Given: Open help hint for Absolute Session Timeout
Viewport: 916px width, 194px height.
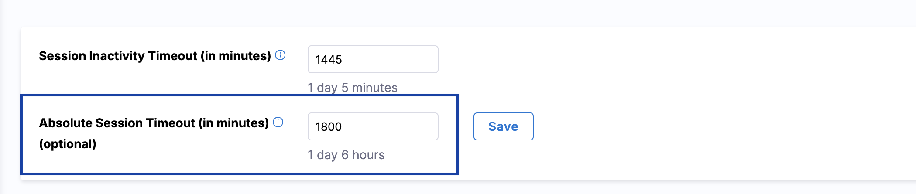Looking at the screenshot, I should pyautogui.click(x=278, y=123).
